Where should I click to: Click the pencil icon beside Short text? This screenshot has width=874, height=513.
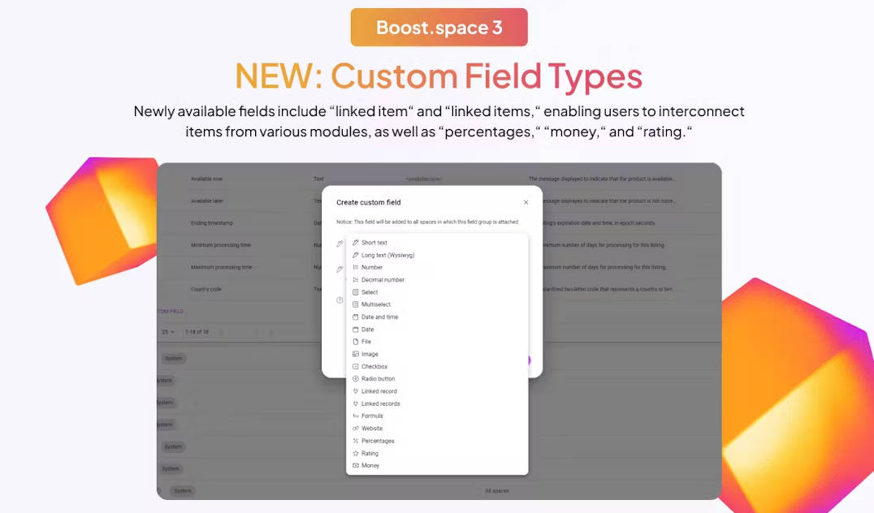tap(355, 243)
